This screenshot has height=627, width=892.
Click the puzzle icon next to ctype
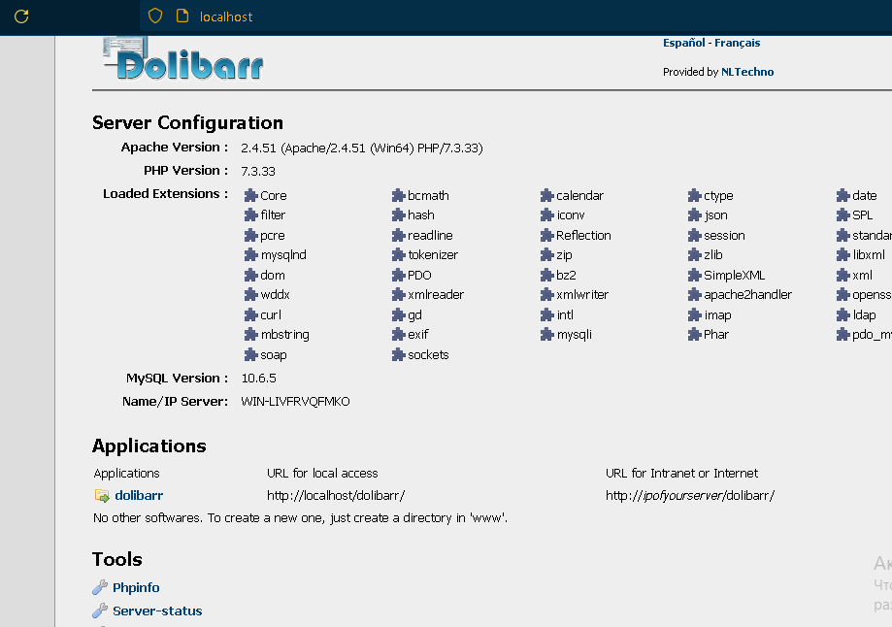694,196
